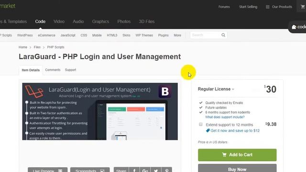Open the Video category menu
Image resolution: width=306 pixels, height=172 pixels.
pyautogui.click(x=59, y=21)
